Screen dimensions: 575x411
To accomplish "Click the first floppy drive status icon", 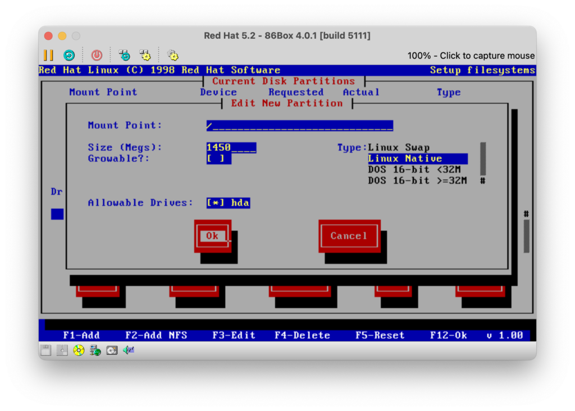I will click(x=46, y=350).
